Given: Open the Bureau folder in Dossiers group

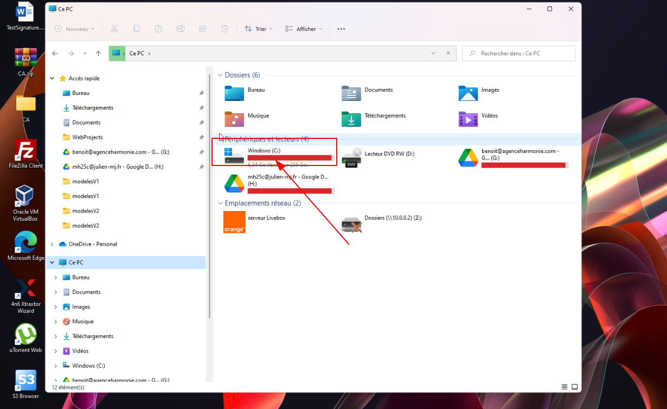Looking at the screenshot, I should pyautogui.click(x=245, y=93).
